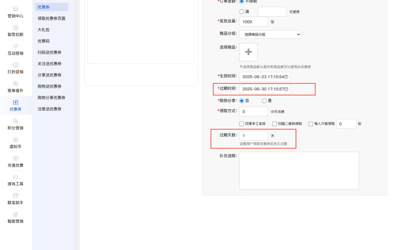Open the 充值优惠 sidebar icon
This screenshot has width=409, height=250.
[15, 158]
